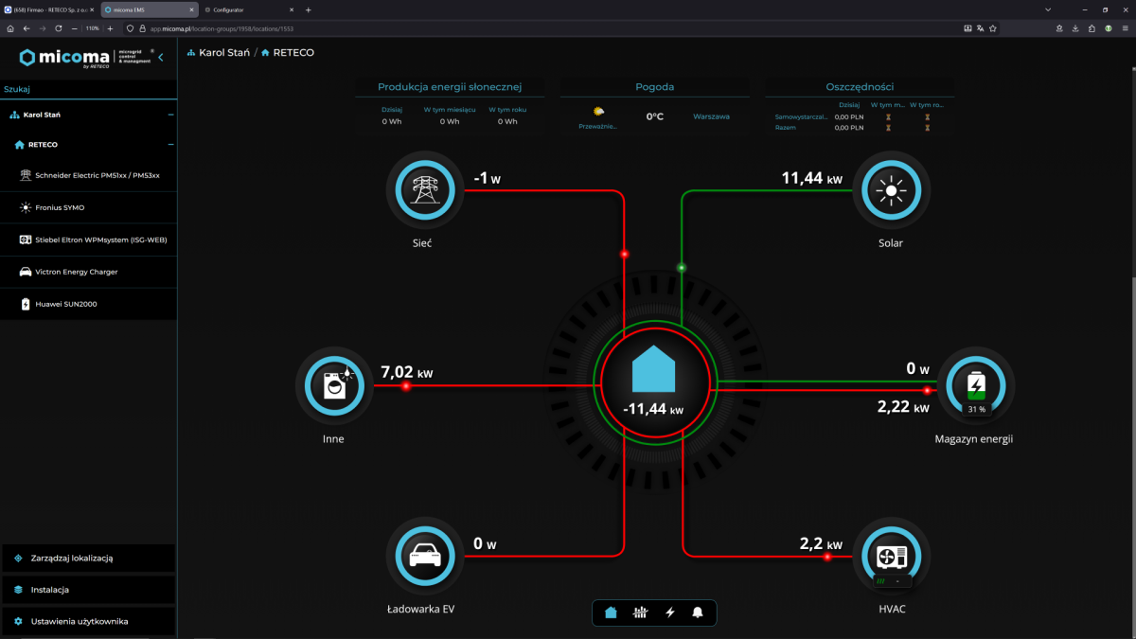Open the chart view in bottom toolbar
The image size is (1136, 639).
click(641, 612)
